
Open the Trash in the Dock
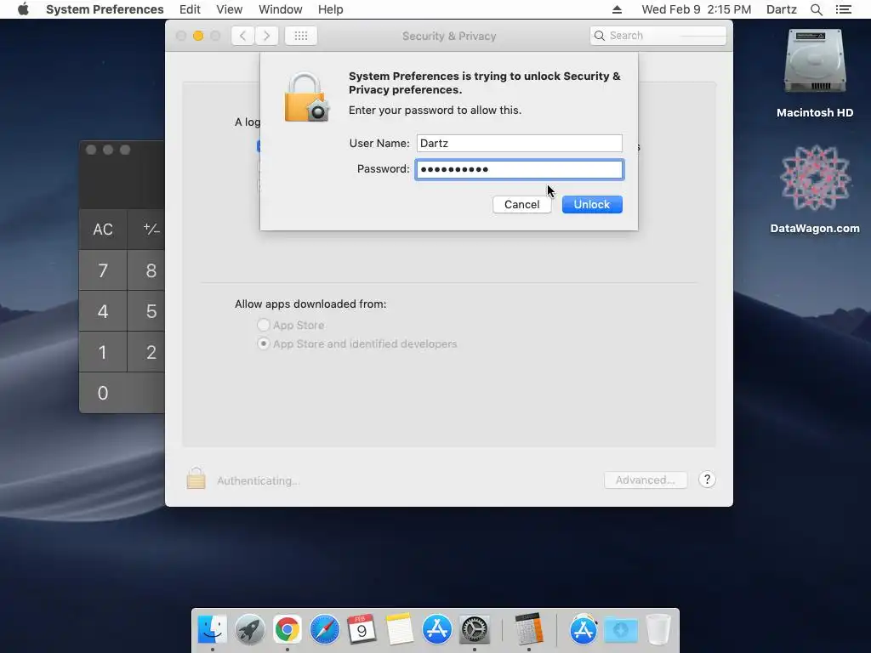click(x=658, y=629)
